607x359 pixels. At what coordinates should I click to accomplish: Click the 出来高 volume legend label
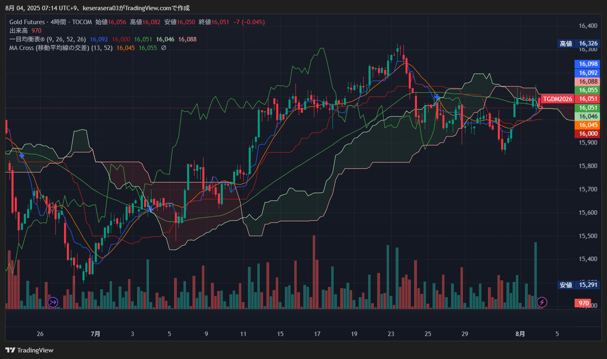tap(18, 31)
